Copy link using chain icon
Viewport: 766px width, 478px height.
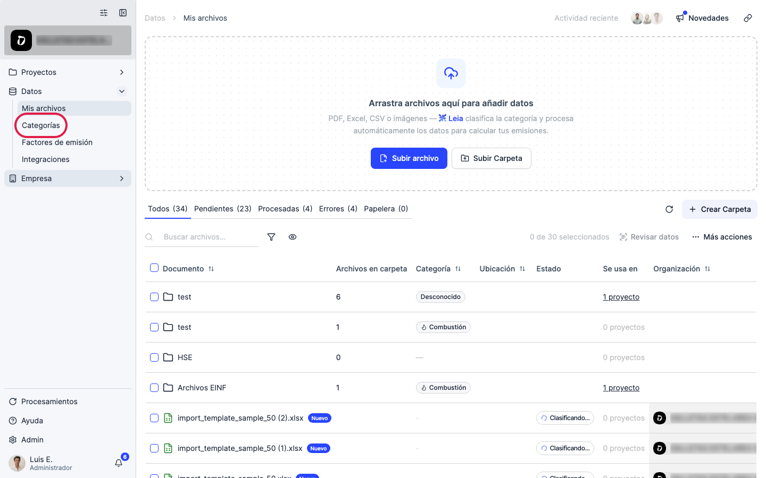[748, 18]
